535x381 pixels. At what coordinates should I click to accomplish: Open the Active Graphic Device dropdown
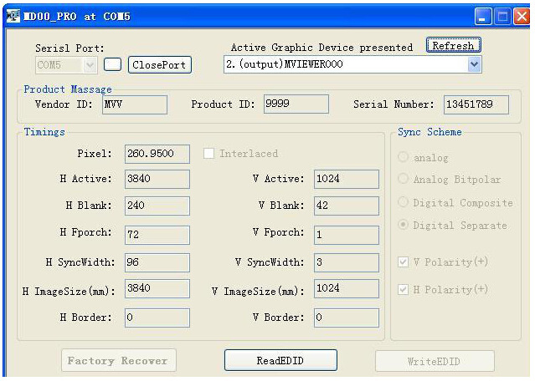click(475, 64)
